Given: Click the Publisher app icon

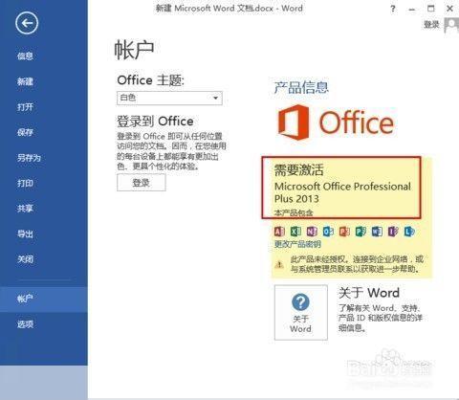Looking at the screenshot, I should [361, 232].
